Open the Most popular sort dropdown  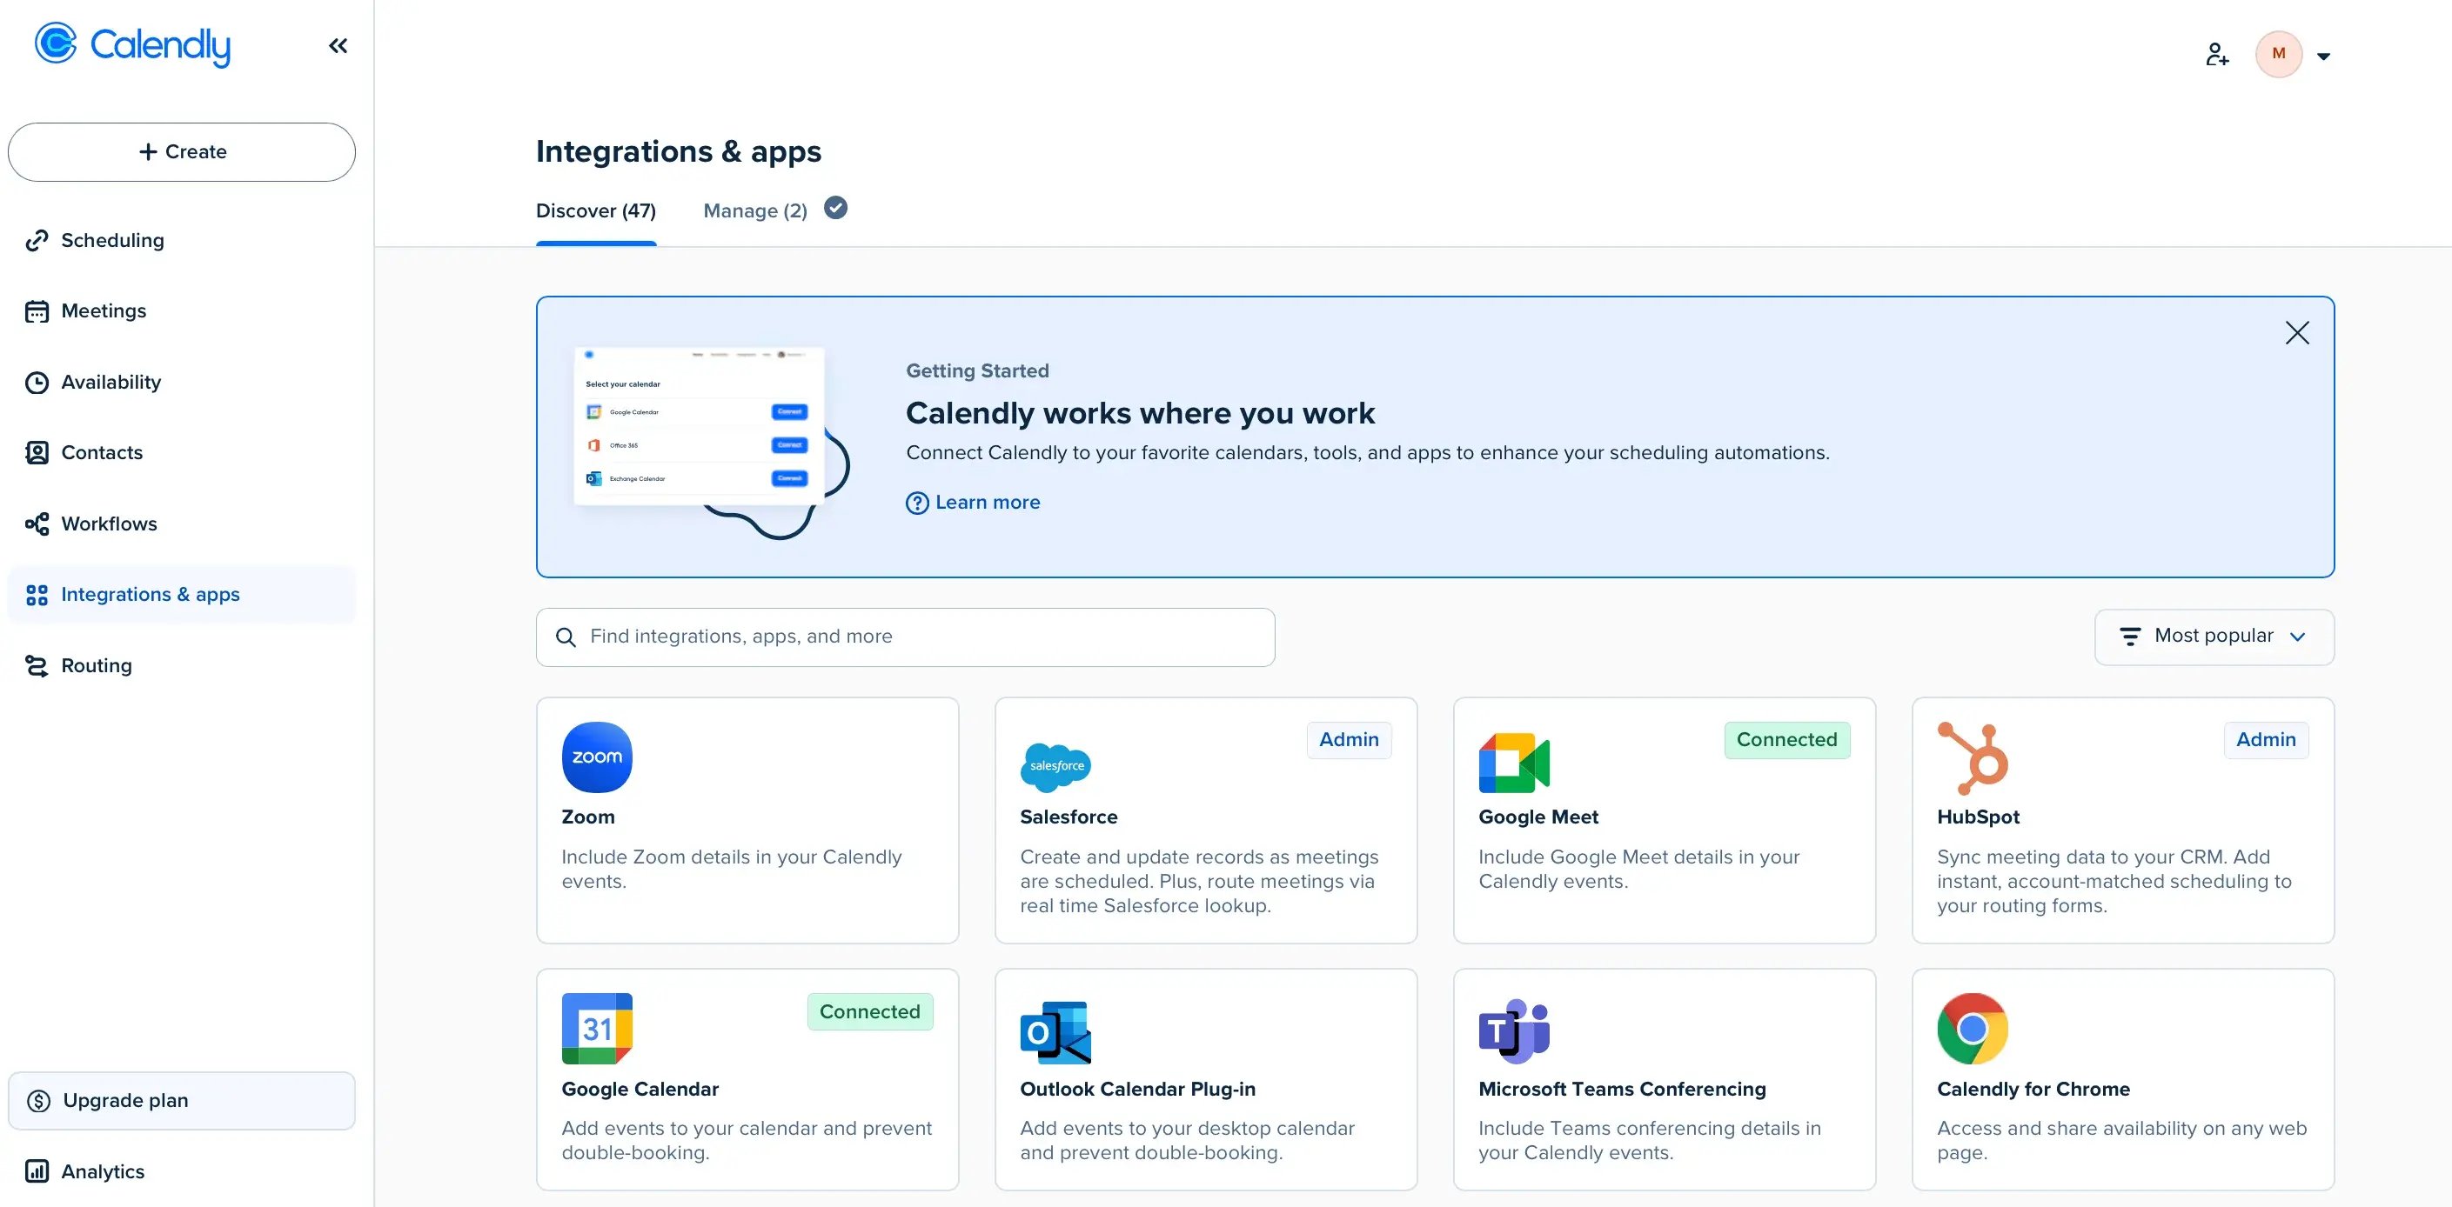[x=2214, y=637]
